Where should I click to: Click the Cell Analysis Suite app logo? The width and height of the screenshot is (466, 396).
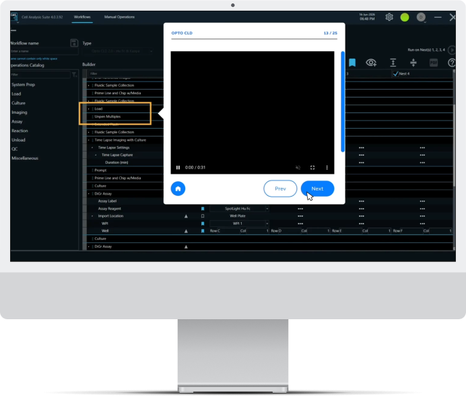[14, 17]
